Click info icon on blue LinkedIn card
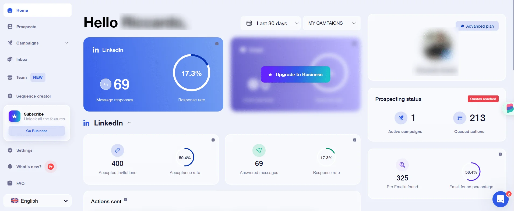The image size is (514, 211). [x=217, y=44]
